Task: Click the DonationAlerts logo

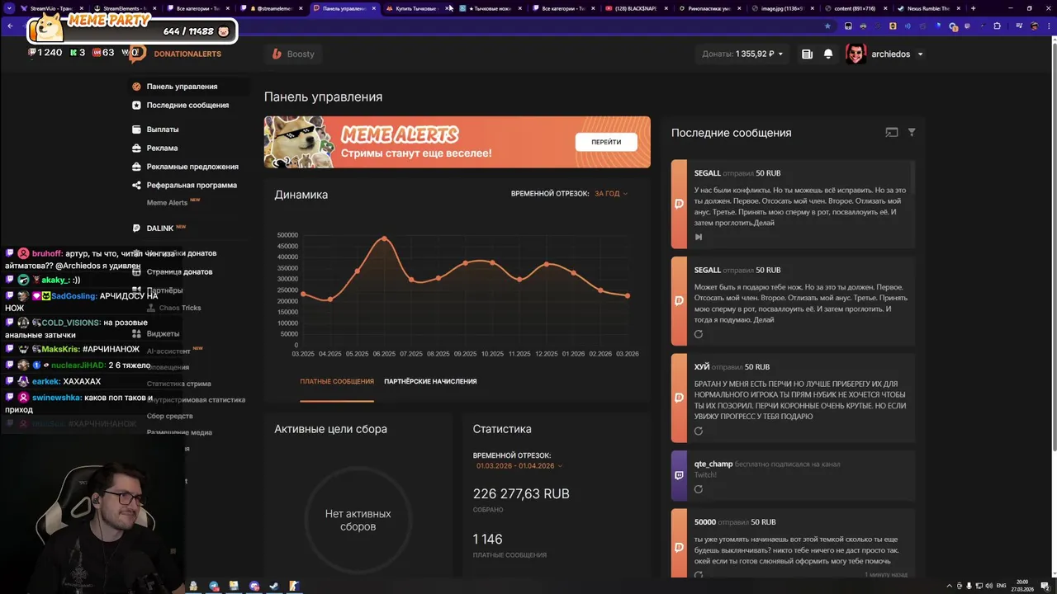Action: [175, 54]
